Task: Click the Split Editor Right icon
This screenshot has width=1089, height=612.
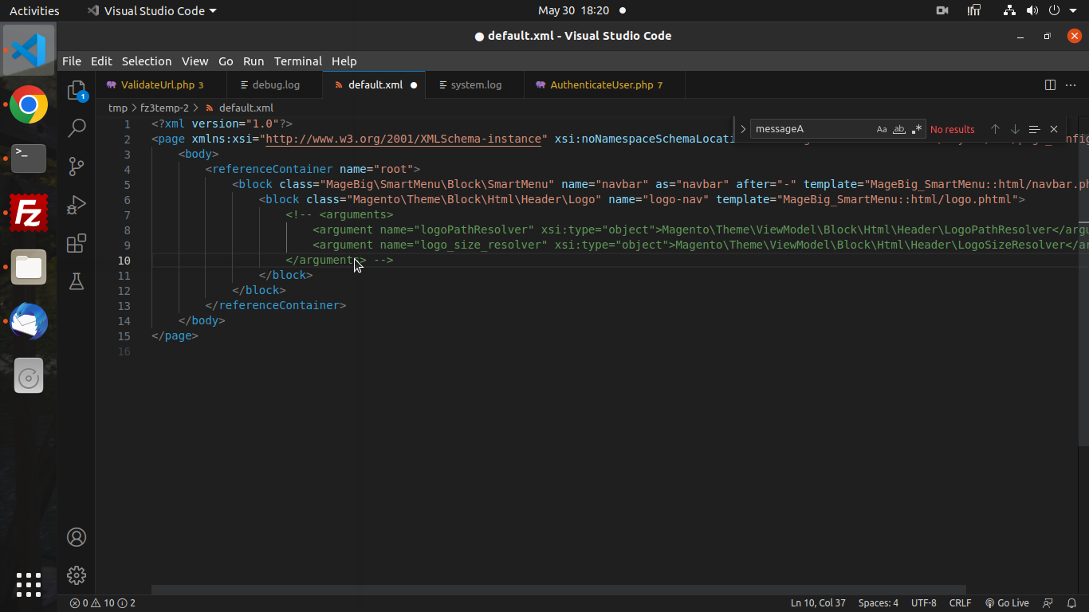Action: point(1050,85)
